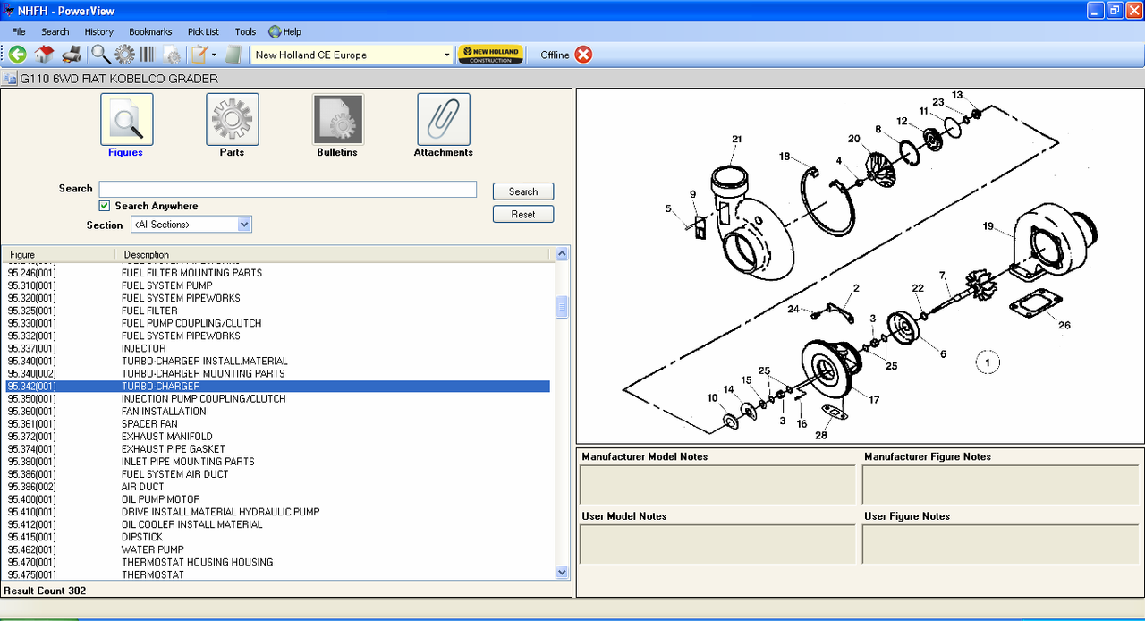Image resolution: width=1145 pixels, height=621 pixels.
Task: Open the History menu
Action: [x=99, y=31]
